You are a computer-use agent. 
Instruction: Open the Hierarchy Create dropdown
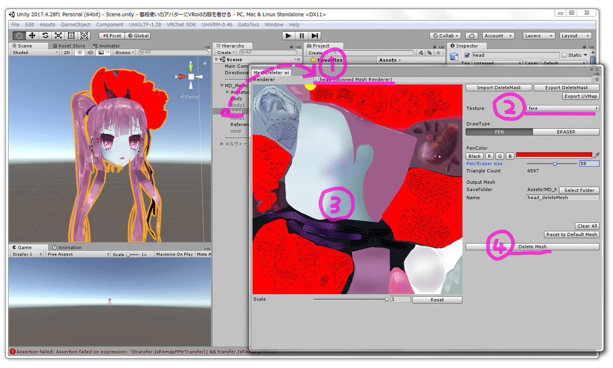[225, 53]
